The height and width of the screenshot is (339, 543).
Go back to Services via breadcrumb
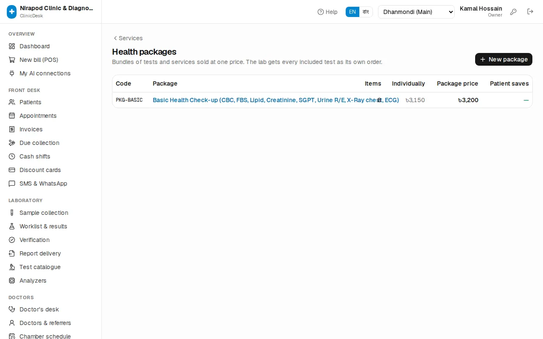click(128, 38)
